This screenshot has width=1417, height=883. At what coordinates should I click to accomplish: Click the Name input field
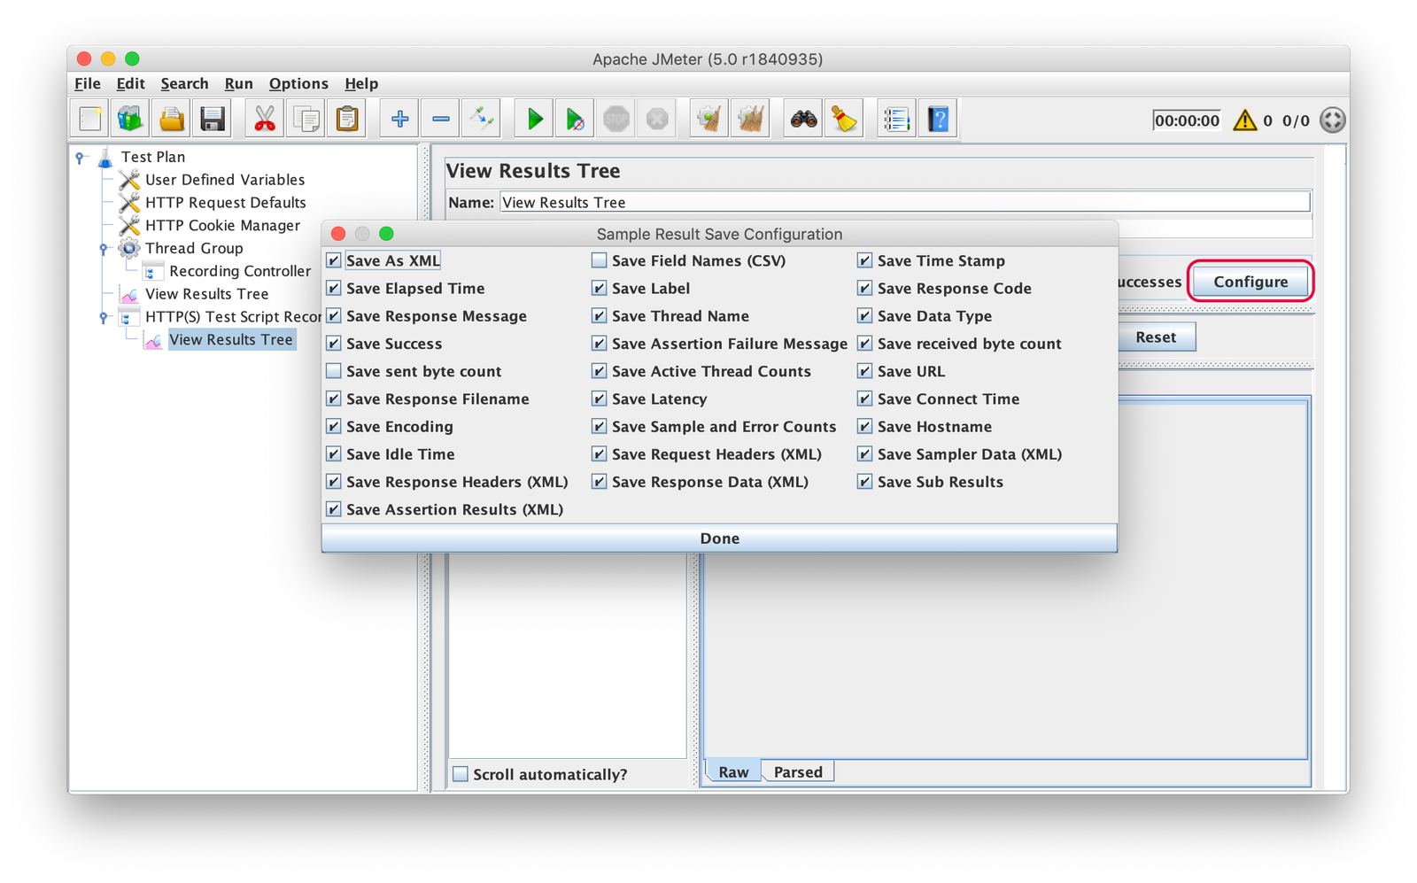[903, 202]
